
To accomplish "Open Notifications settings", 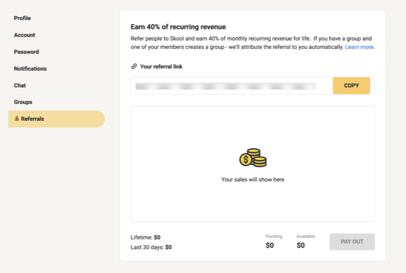I will click(x=30, y=69).
